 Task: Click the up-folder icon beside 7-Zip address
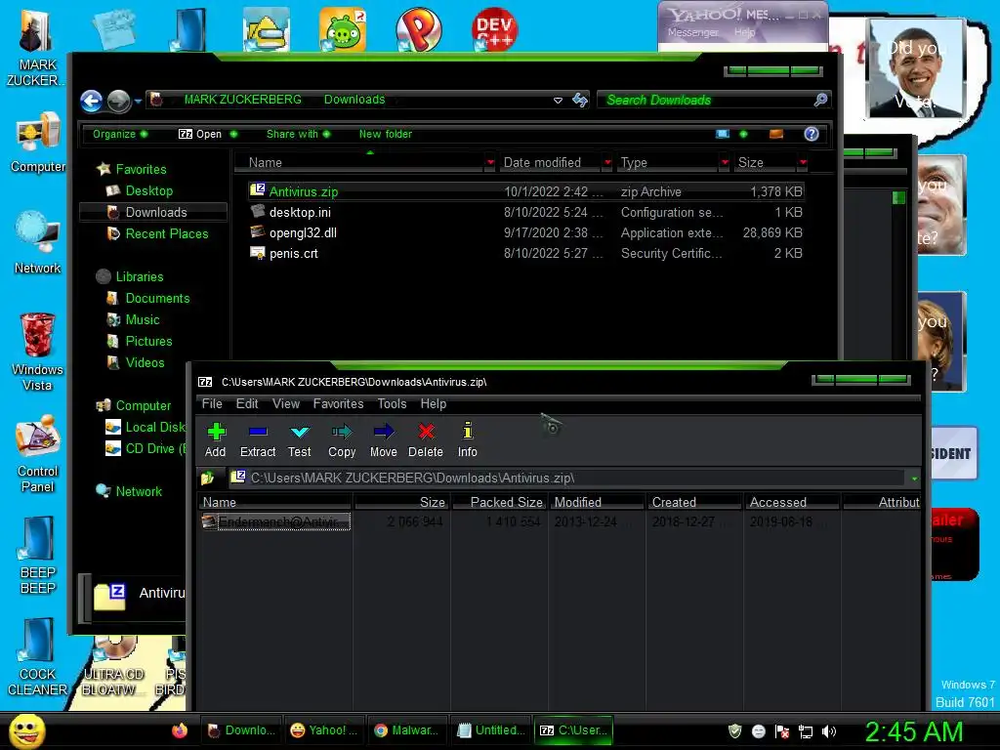(x=208, y=478)
